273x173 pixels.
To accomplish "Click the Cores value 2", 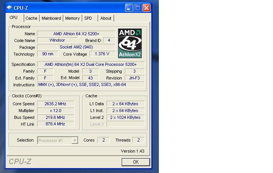I will click(x=104, y=140).
